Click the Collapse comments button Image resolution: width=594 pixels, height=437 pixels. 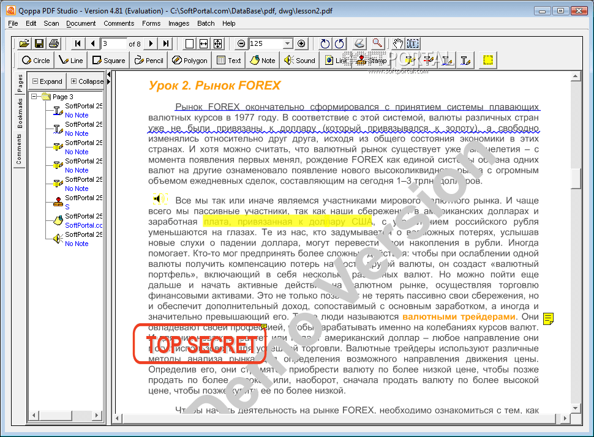click(x=86, y=81)
